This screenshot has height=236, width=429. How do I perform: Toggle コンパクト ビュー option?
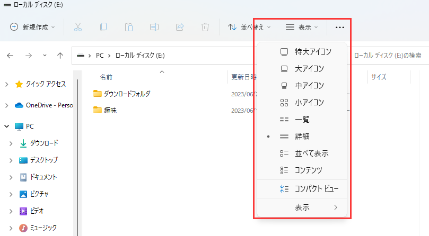[302, 189]
